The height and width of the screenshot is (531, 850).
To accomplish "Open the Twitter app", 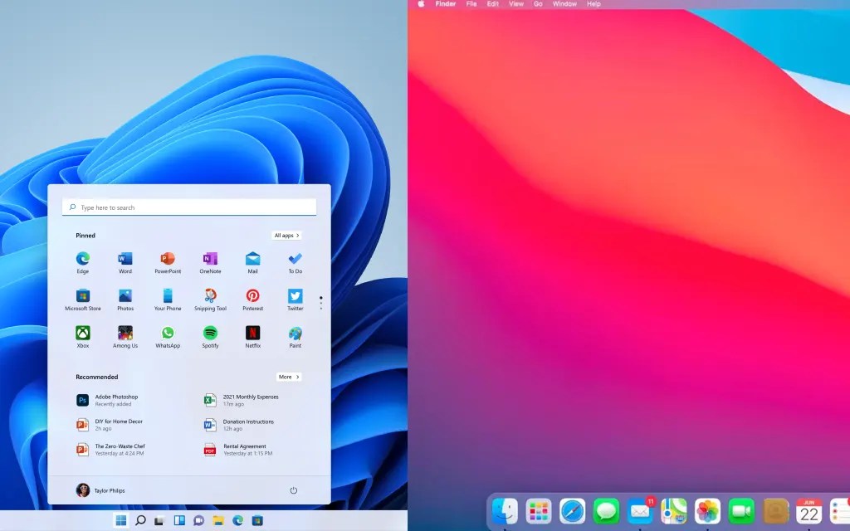I will tap(296, 300).
